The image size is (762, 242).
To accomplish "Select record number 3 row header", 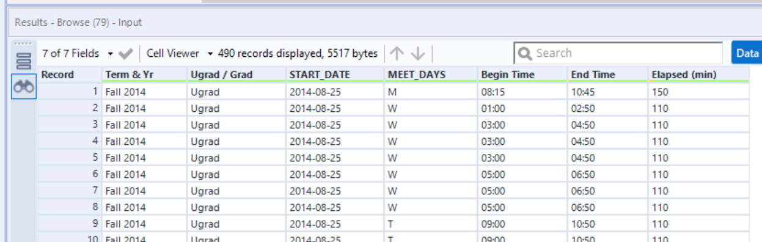I will pyautogui.click(x=70, y=125).
